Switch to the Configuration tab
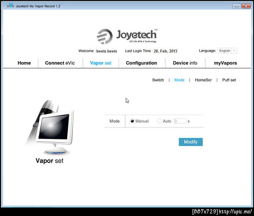The height and width of the screenshot is (216, 254). click(x=141, y=63)
